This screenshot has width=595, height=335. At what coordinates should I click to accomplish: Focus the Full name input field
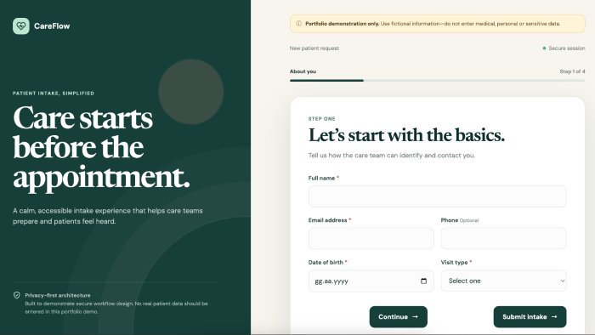[437, 196]
